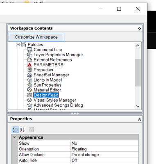Viewport: 156px width, 164px height.
Task: Open the Orientation value Floating
Action: (104, 149)
